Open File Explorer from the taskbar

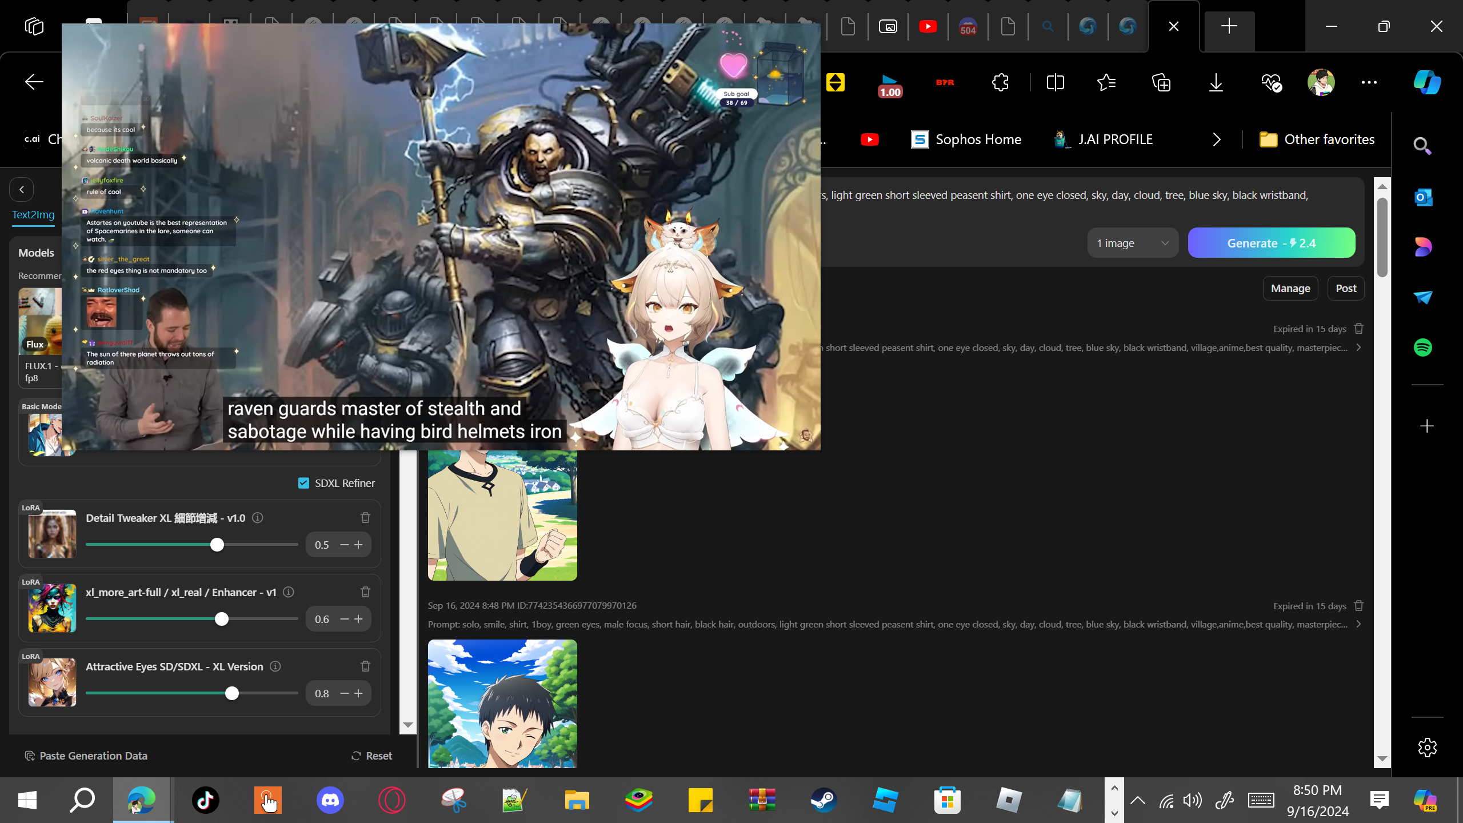(577, 800)
